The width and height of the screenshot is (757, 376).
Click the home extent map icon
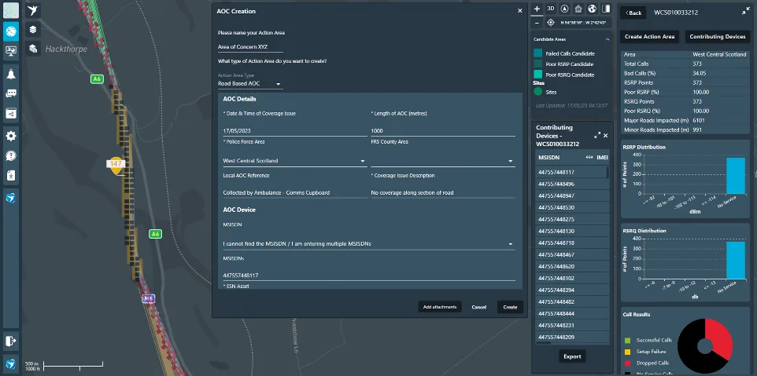click(x=578, y=9)
